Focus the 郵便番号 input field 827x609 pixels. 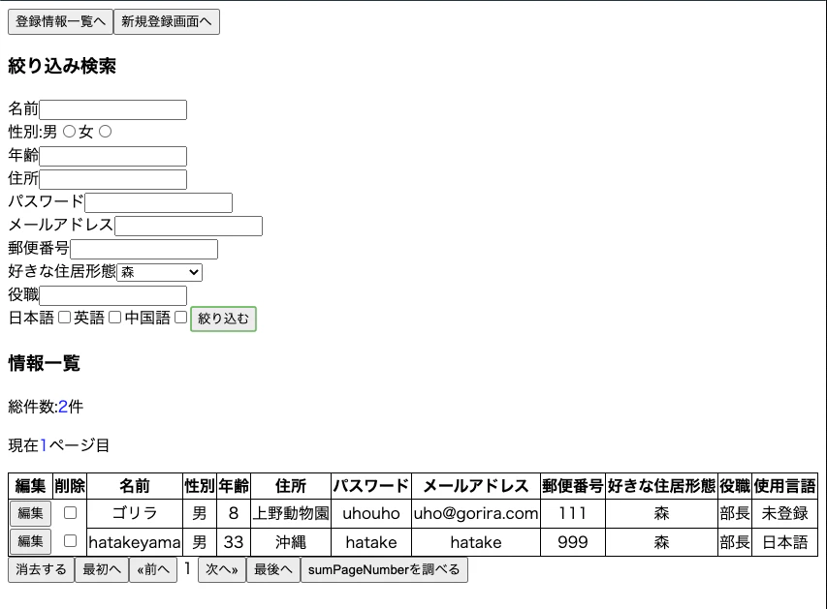pos(144,249)
